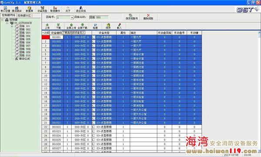Viewport: 261px width, 157px height.
Task: Click the 控制器 controller root icon
Action: (x=7, y=20)
